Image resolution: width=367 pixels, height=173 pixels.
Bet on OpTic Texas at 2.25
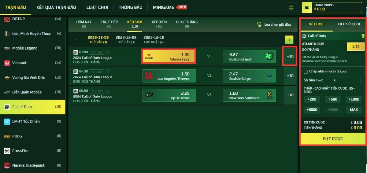[169, 95]
